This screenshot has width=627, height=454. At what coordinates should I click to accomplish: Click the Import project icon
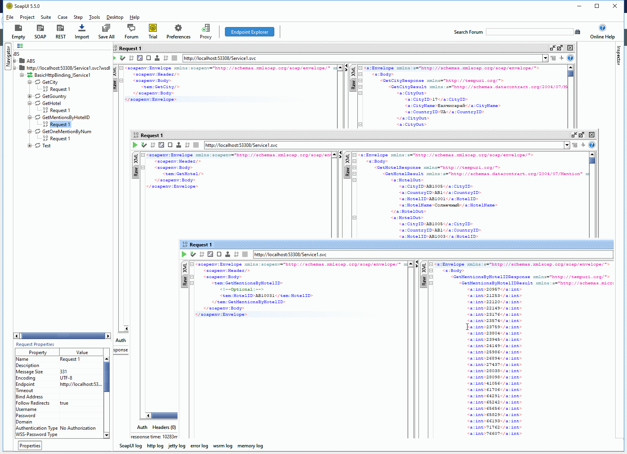click(82, 28)
